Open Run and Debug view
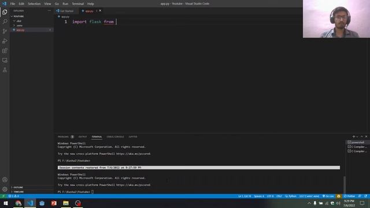370x208 pixels. 5,41
